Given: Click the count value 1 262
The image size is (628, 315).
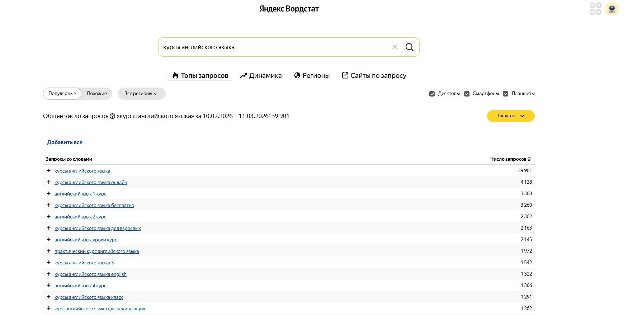Looking at the screenshot, I should [x=526, y=309].
